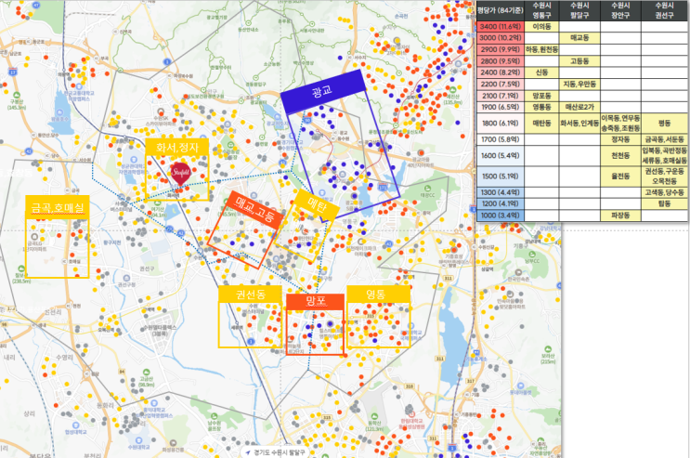
Task: Click the 협성대학교 school icon
Action: pos(76,425)
